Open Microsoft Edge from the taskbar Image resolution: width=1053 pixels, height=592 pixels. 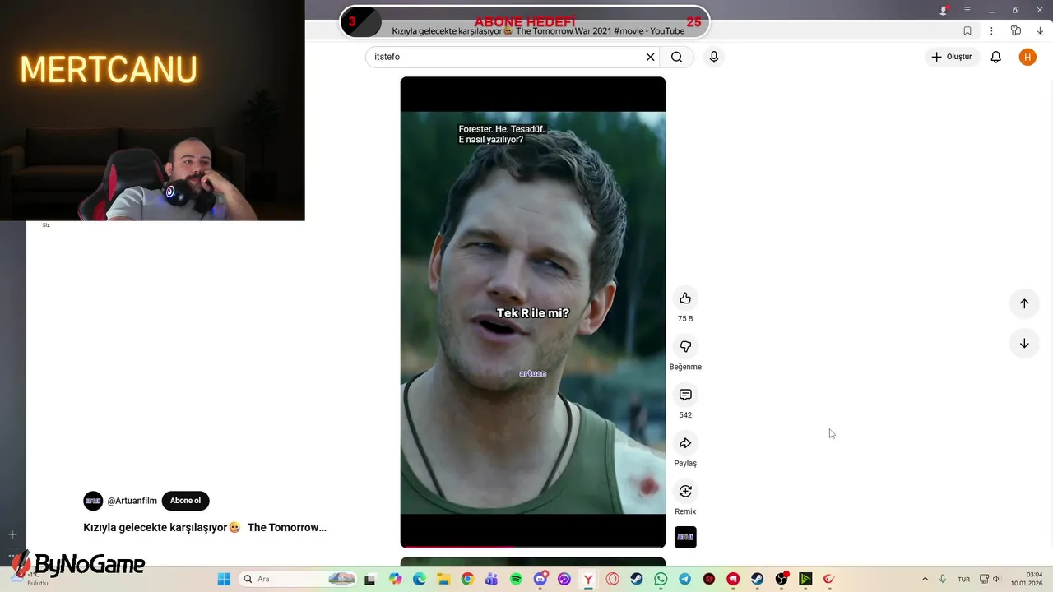pos(420,579)
